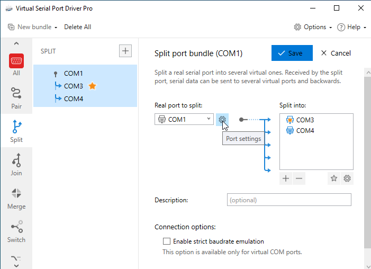371x269 pixels.
Task: Click the app icon in title bar
Action: tap(9, 8)
